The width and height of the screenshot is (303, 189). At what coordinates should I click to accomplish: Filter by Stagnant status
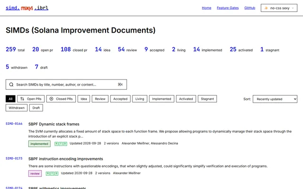coord(207,99)
